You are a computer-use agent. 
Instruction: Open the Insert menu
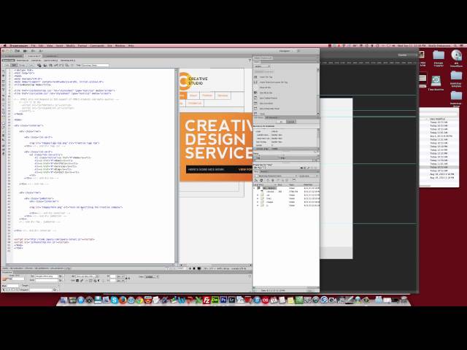(x=60, y=46)
